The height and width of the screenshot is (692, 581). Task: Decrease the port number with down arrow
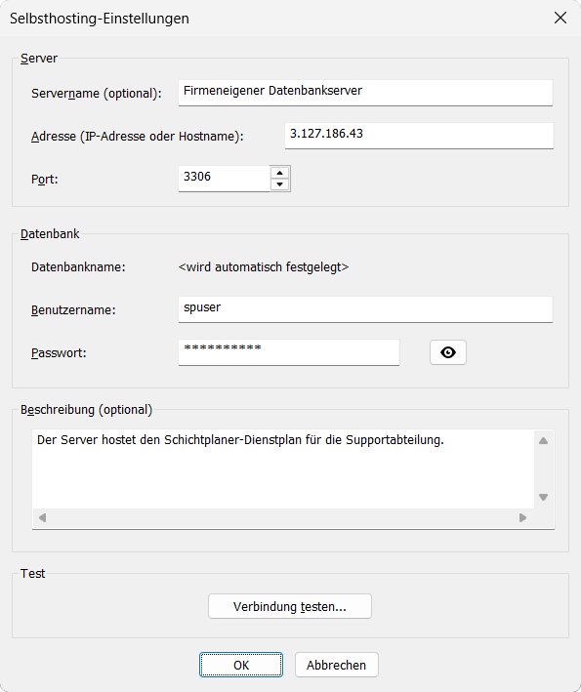279,184
